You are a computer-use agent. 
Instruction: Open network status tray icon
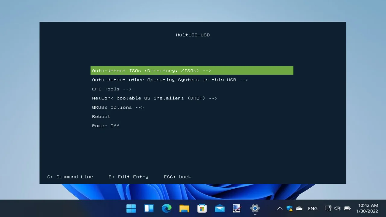point(328,208)
